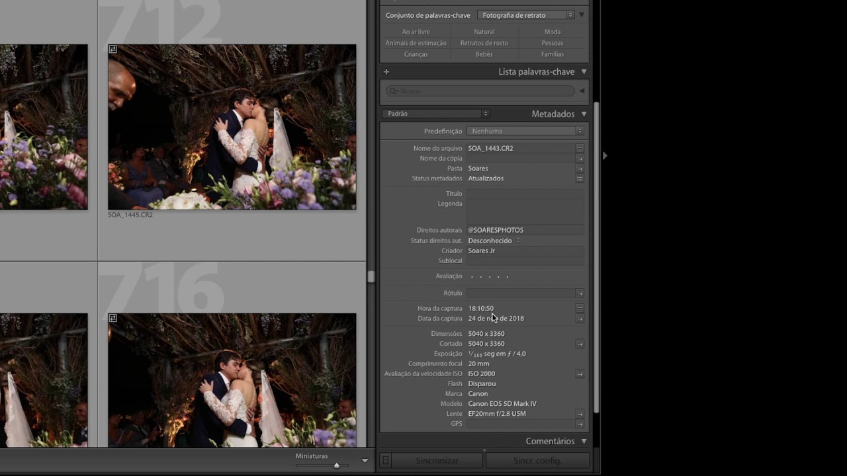Click the Legenda input field
847x476 pixels.
[525, 212]
